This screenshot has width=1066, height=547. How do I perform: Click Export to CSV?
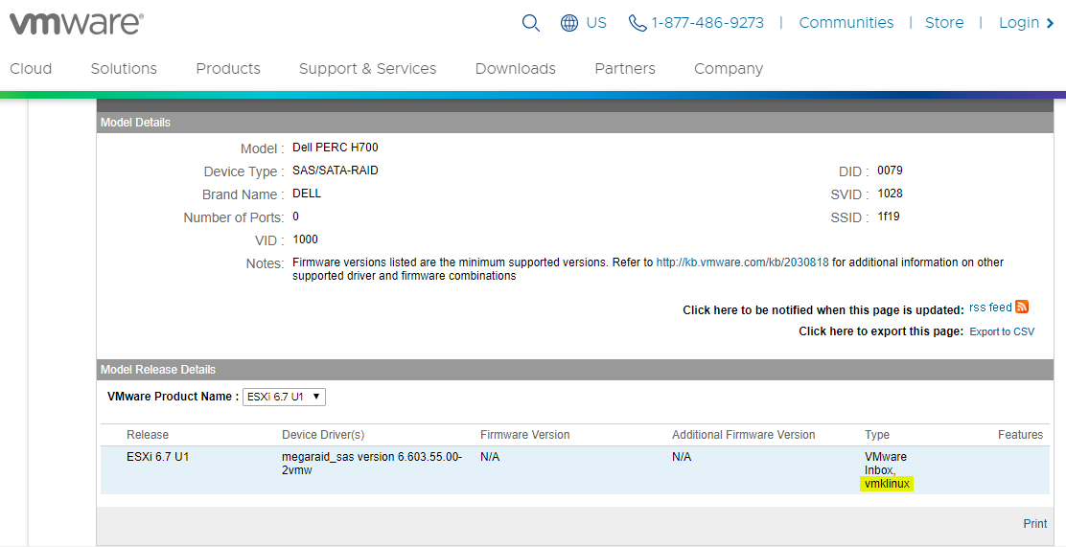point(1002,331)
